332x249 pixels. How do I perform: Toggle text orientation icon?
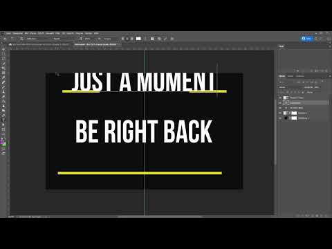tap(21, 39)
